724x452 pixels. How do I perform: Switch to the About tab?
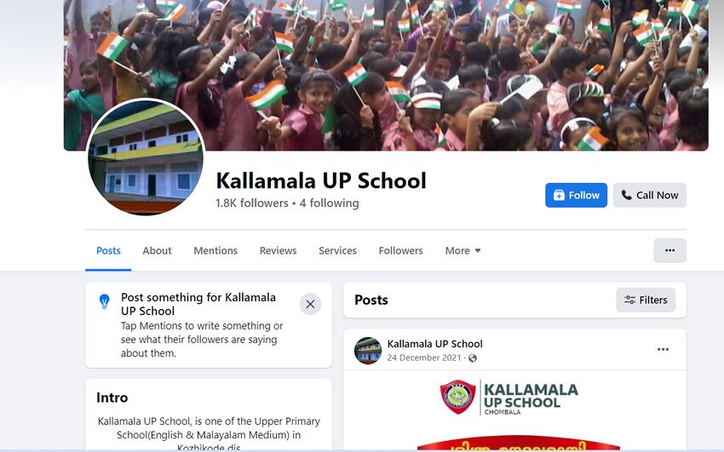(157, 250)
